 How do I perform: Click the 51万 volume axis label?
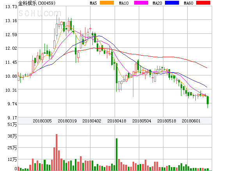coord(12,124)
